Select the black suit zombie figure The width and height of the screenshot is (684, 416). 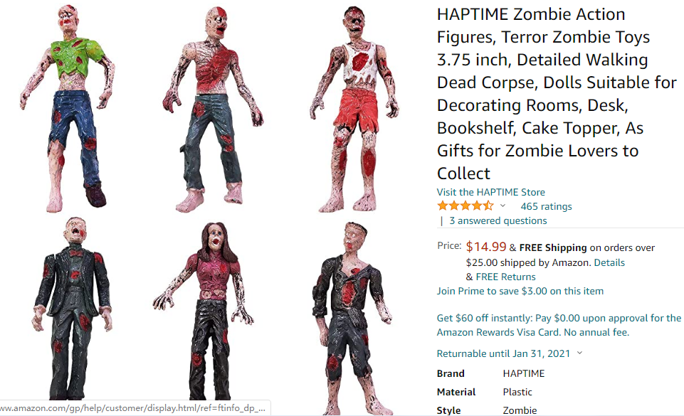pyautogui.click(x=72, y=308)
